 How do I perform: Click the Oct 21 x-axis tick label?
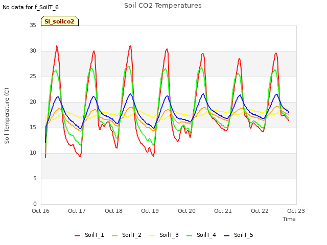click(223, 211)
